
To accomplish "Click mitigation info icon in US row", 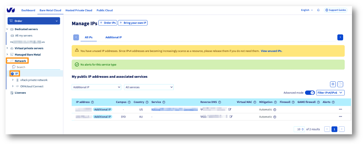I will click(x=274, y=110).
